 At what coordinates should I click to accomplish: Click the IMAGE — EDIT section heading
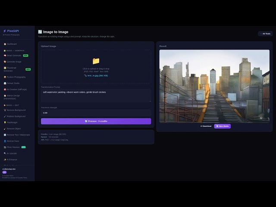(x=13, y=105)
